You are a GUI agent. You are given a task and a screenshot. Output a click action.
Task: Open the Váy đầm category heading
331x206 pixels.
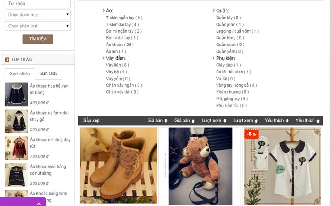(x=116, y=58)
